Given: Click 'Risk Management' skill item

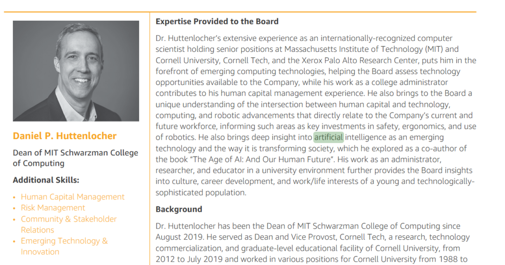Looking at the screenshot, I should [53, 208].
